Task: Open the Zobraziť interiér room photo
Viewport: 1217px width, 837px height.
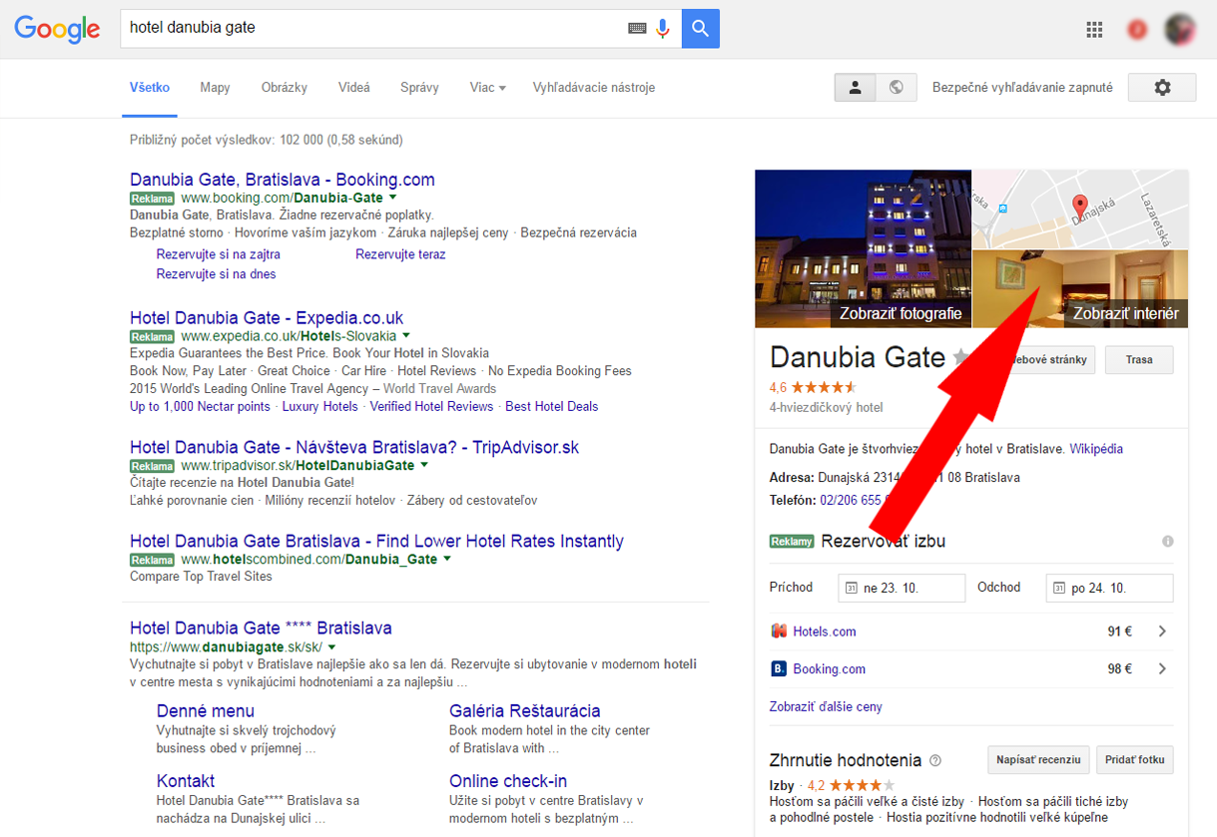Action: tap(1080, 289)
